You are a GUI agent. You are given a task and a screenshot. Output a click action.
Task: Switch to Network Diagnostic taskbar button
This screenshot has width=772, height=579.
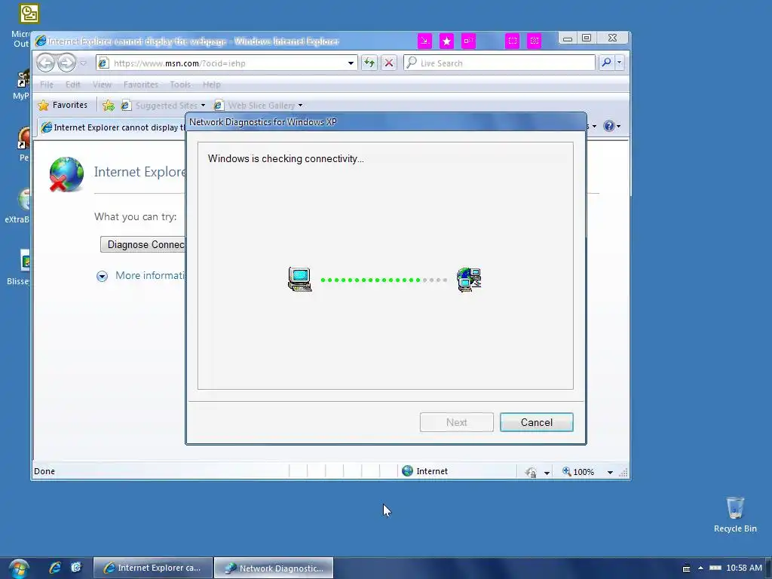point(274,568)
